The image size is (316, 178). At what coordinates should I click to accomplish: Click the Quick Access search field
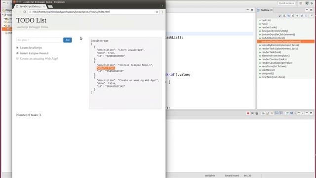[286, 3]
